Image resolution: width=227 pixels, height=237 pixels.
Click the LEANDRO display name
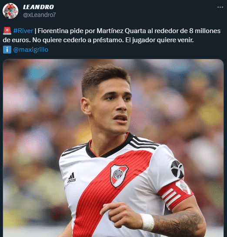38,7
